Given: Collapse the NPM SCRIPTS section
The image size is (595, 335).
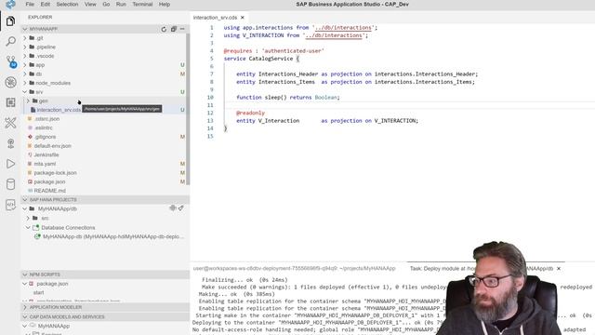Looking at the screenshot, I should click(25, 275).
